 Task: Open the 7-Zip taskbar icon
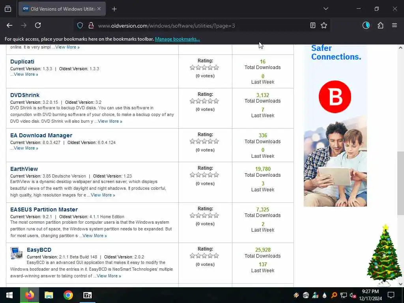(x=87, y=295)
